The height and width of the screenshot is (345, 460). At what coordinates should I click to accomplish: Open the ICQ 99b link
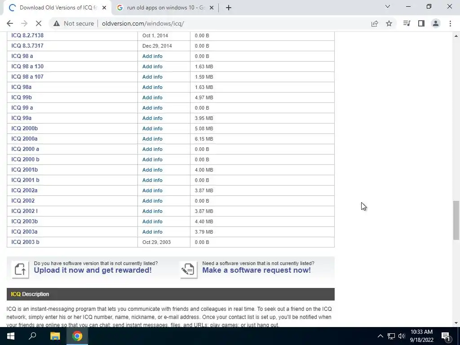pyautogui.click(x=22, y=97)
